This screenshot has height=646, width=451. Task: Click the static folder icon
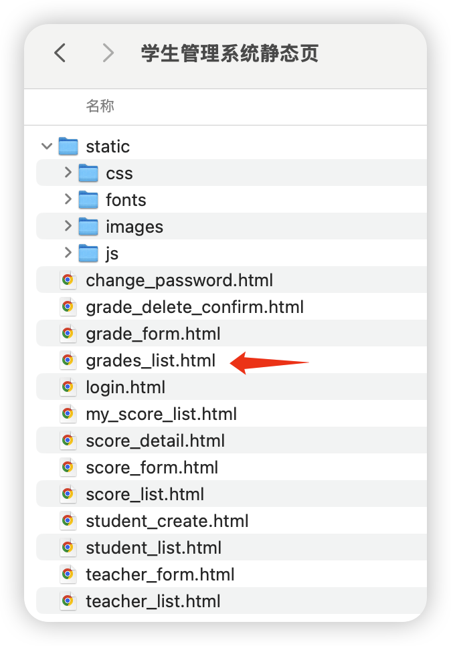(68, 146)
